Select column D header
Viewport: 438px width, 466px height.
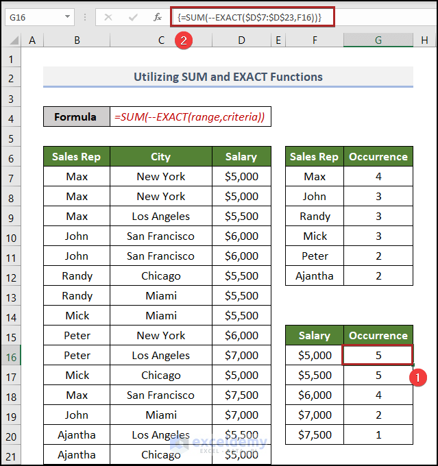(241, 40)
